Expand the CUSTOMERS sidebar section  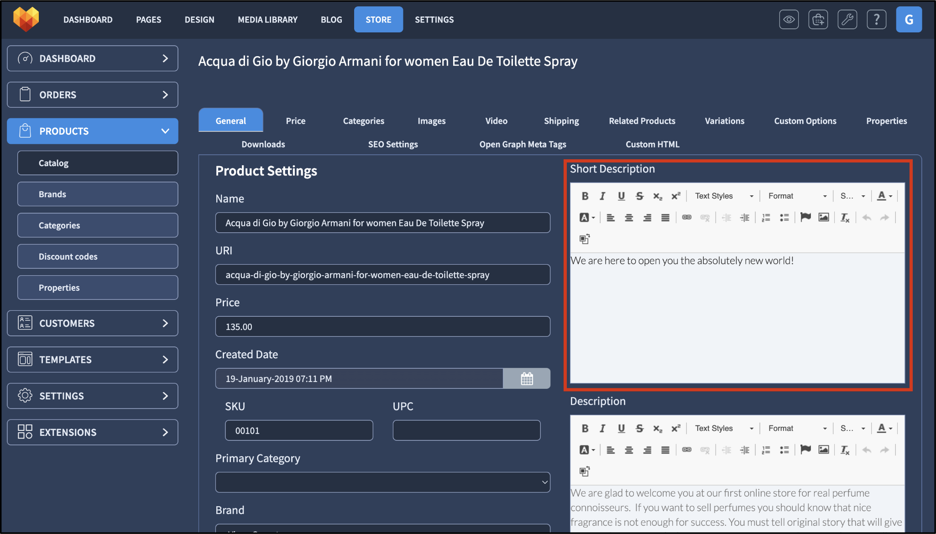pyautogui.click(x=93, y=323)
